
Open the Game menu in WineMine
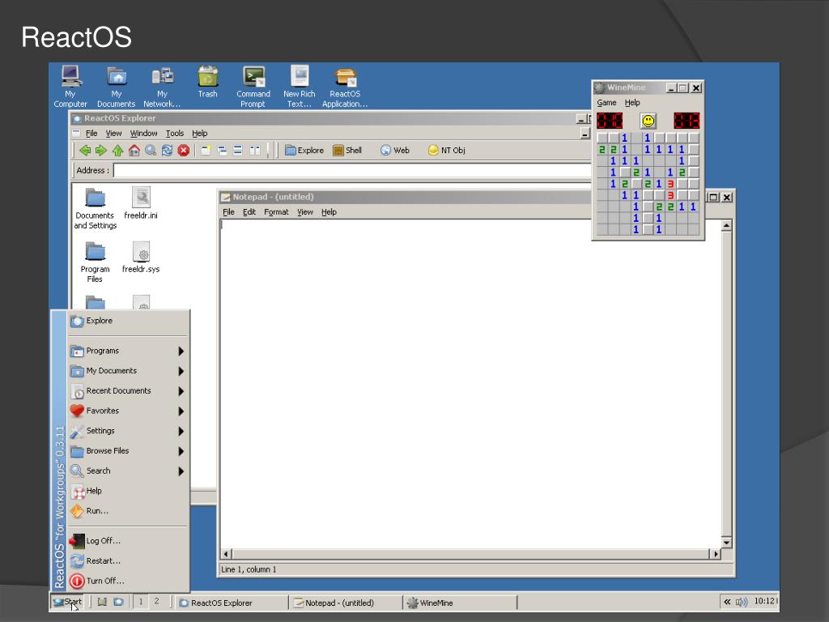(x=606, y=103)
